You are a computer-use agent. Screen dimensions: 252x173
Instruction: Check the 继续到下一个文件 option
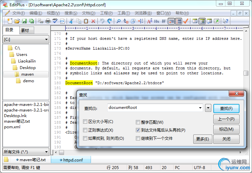[138, 138]
